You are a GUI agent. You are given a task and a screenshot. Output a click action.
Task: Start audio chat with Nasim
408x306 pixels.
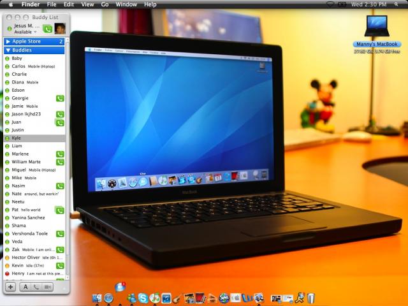tap(60, 186)
